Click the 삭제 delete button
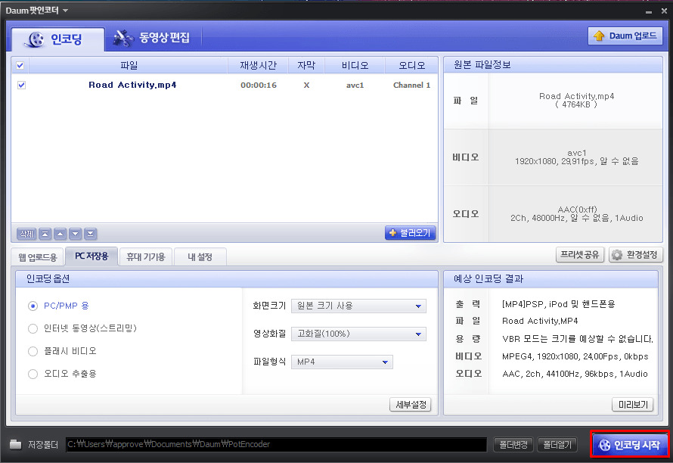673x463 pixels. pos(26,234)
